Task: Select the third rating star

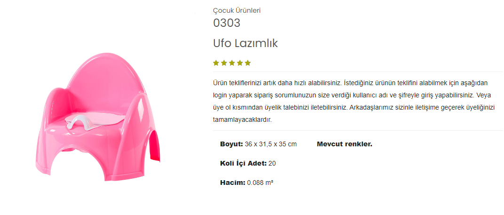Action: [x=232, y=63]
